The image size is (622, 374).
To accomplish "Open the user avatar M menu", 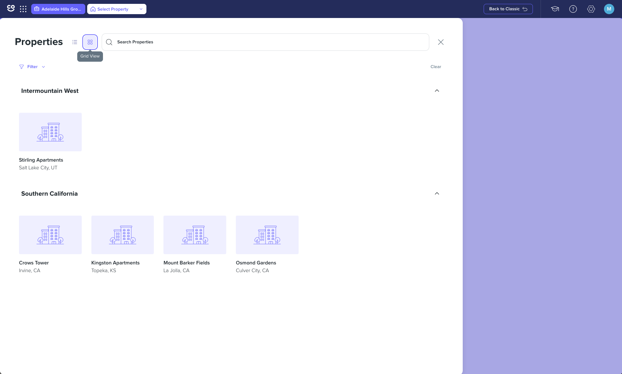I will pos(609,9).
